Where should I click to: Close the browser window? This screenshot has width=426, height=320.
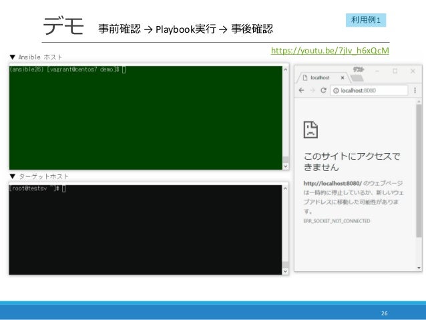point(413,71)
